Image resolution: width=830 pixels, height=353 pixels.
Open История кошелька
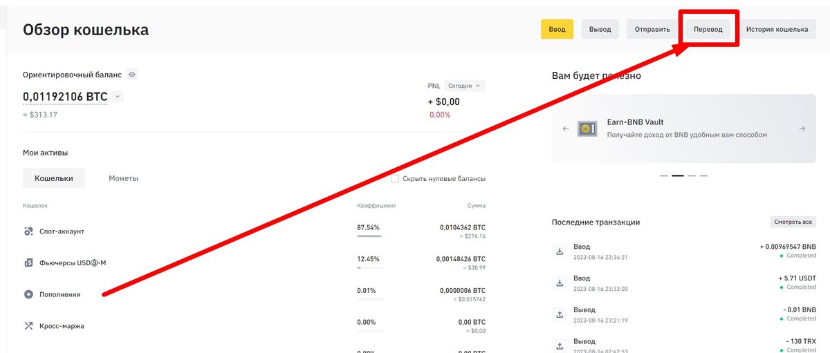point(777,29)
